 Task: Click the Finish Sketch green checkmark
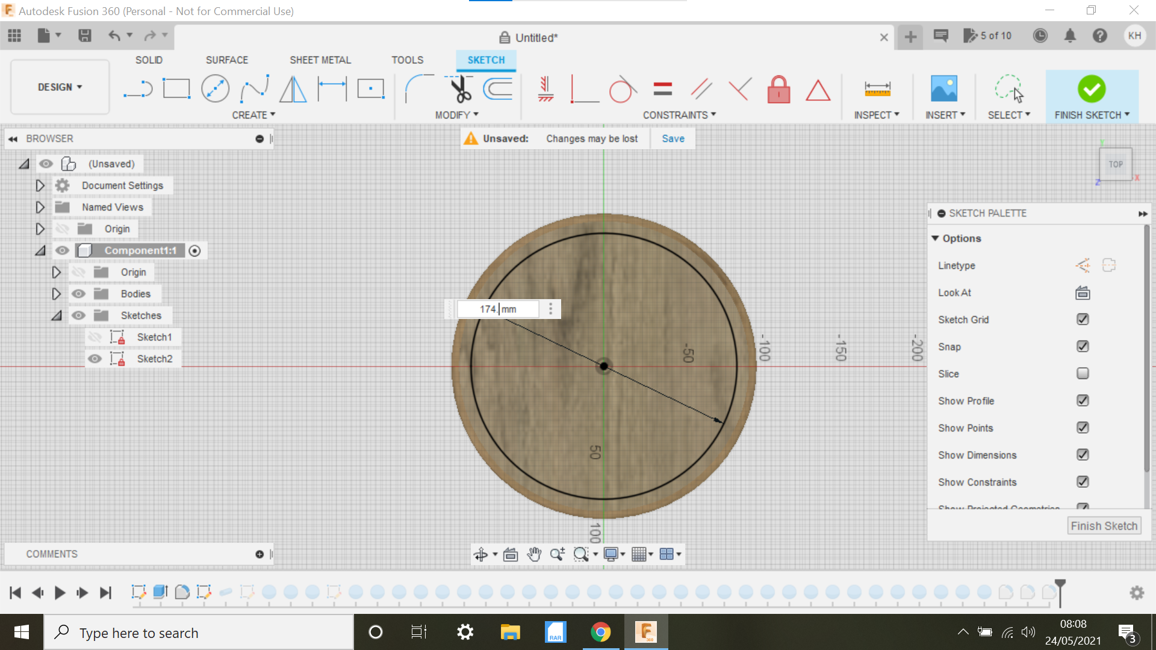(1092, 89)
